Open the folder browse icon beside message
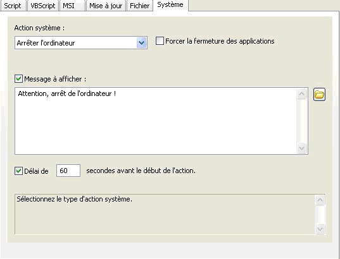This screenshot has height=259, width=340. [319, 95]
